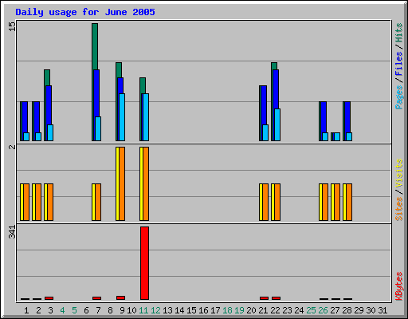
Task: Click weekend day label '25'
Action: tap(311, 310)
